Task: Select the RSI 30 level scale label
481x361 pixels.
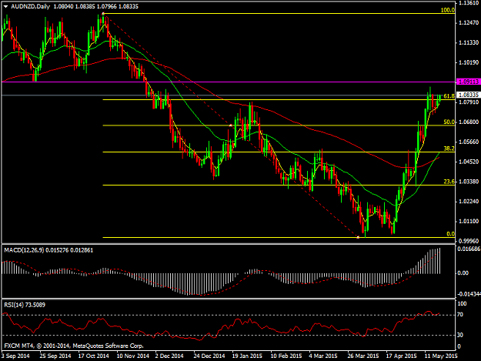Action: [x=459, y=336]
